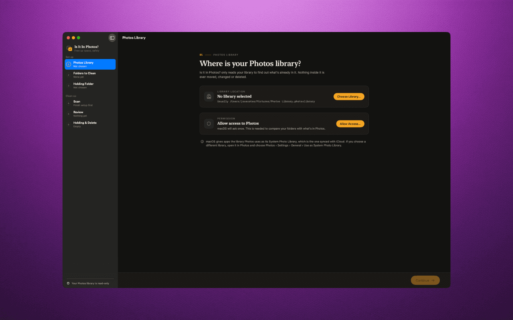The width and height of the screenshot is (513, 320).
Task: Click the "Nothing yet" subtitle under Review
Action: pos(80,116)
